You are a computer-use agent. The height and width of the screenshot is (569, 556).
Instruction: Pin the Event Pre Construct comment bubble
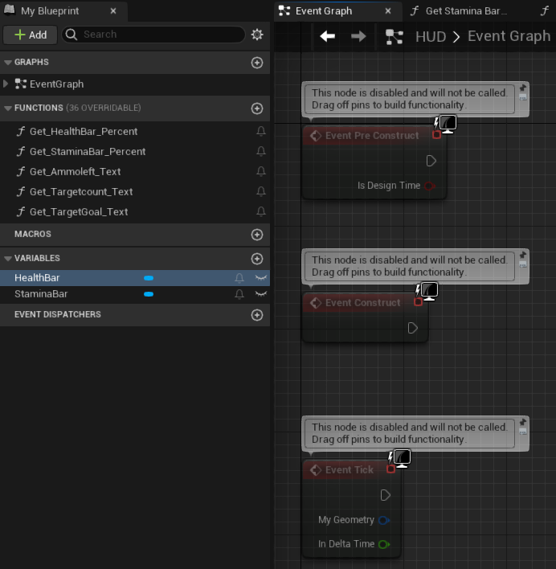[x=522, y=88]
